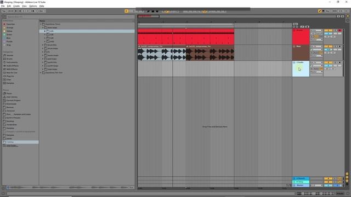Open the Help menu
Viewport: 351px width, 197px height.
point(42,6)
